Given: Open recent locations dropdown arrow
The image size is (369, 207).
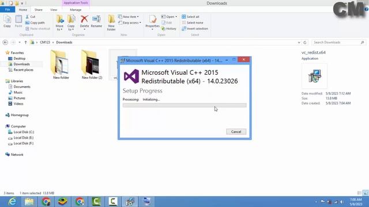Looking at the screenshot, I should click(20, 43).
